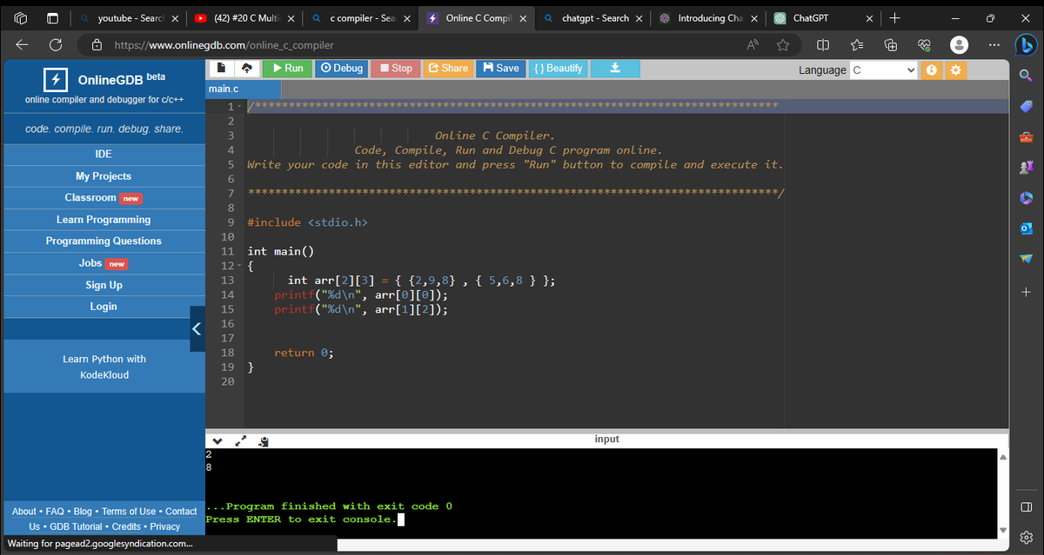This screenshot has width=1044, height=555.
Task: Select the main.c file tab
Action: 244,89
